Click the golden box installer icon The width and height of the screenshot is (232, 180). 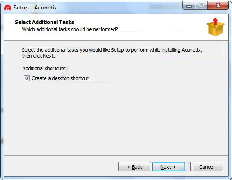pos(215,27)
